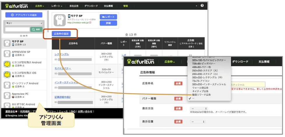Open the 広告枠 menu in top navigation
The height and width of the screenshot is (137, 285).
(x=39, y=6)
